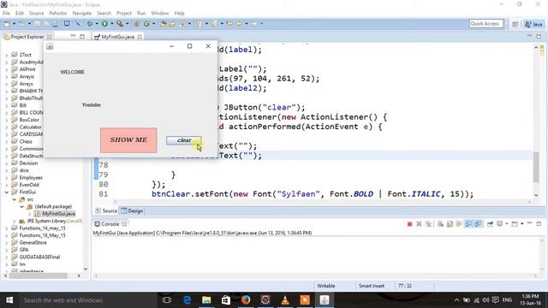The width and height of the screenshot is (548, 308).
Task: Switch to the Design tab
Action: 132,211
